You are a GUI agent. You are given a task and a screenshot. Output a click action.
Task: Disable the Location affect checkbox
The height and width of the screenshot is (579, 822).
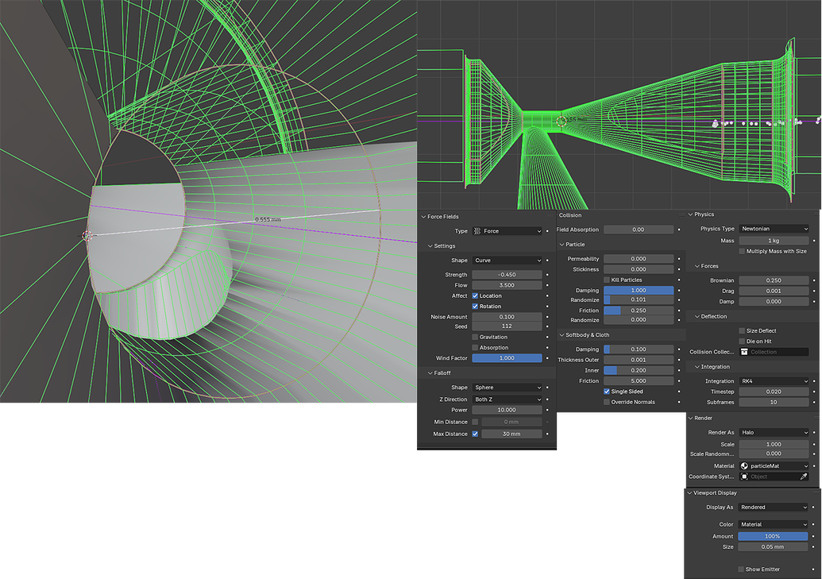pos(475,295)
